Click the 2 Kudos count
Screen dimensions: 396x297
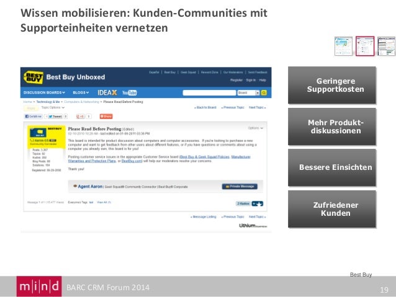243,203
